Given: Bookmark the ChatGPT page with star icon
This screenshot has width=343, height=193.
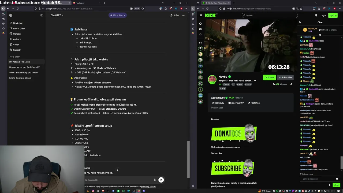Looking at the screenshot, I should 143,9.
